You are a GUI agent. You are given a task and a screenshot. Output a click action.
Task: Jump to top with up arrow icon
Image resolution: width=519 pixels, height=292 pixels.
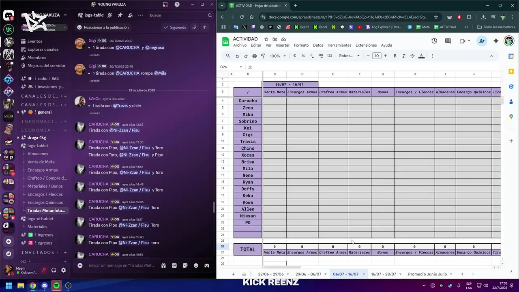coord(204,27)
